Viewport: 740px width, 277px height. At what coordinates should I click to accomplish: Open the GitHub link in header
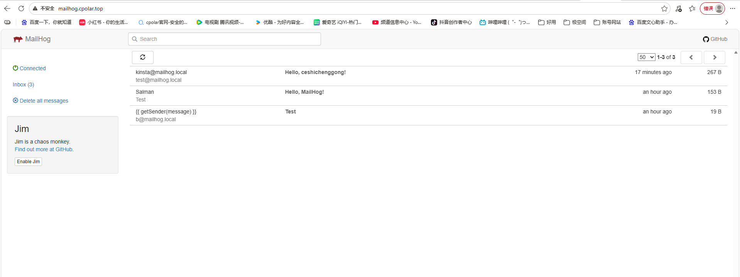(x=715, y=39)
